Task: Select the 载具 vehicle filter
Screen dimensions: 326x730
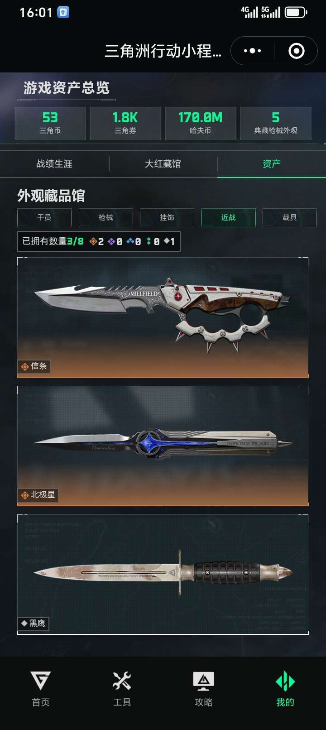Action: pyautogui.click(x=290, y=217)
